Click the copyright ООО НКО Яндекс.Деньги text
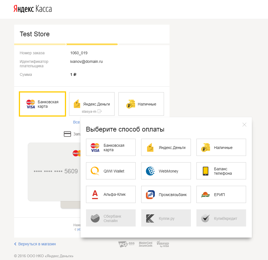This screenshot has width=268, height=260. pos(44,256)
